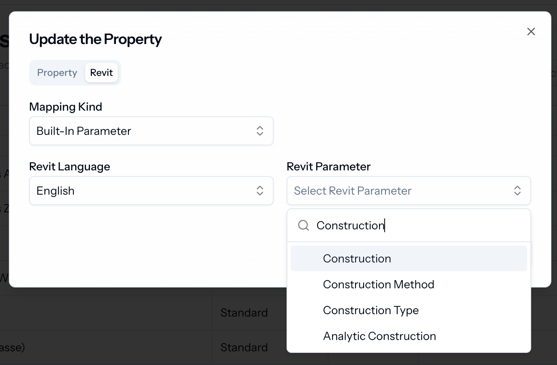Open the Select Revit Parameter combo box
The image size is (557, 365).
(408, 191)
